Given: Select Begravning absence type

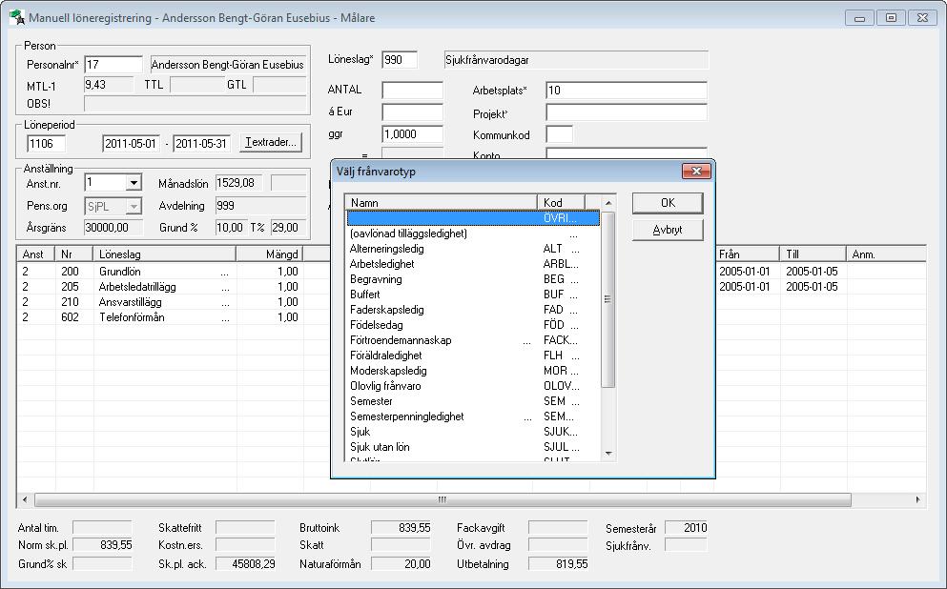Looking at the screenshot, I should coord(473,279).
